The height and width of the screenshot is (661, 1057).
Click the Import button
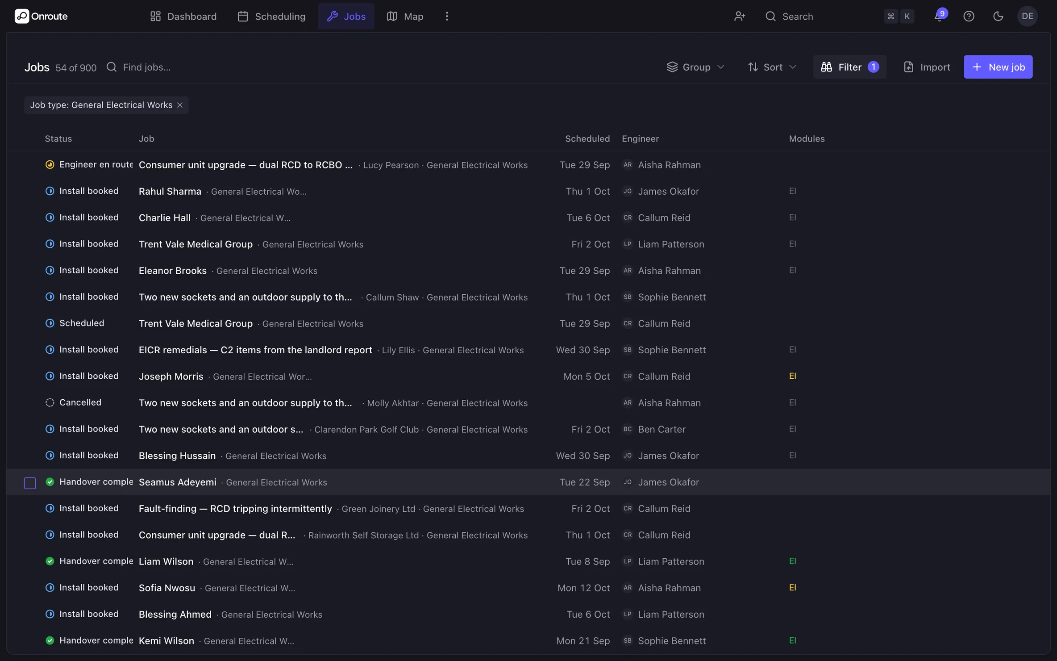(927, 67)
